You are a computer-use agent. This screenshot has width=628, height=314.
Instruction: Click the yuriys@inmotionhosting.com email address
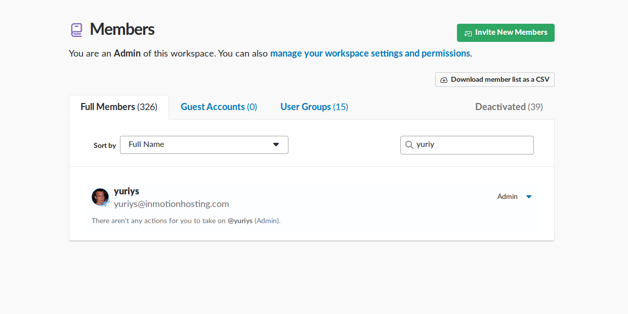pos(171,204)
